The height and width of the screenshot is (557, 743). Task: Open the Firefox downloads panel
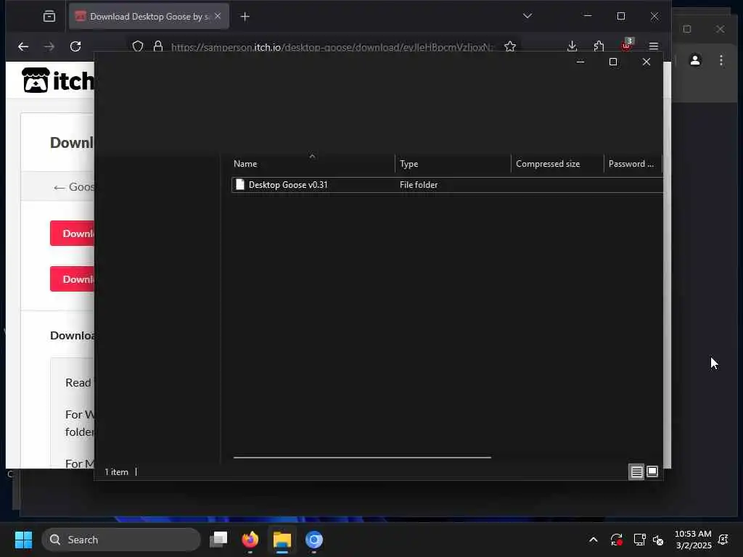coord(572,46)
